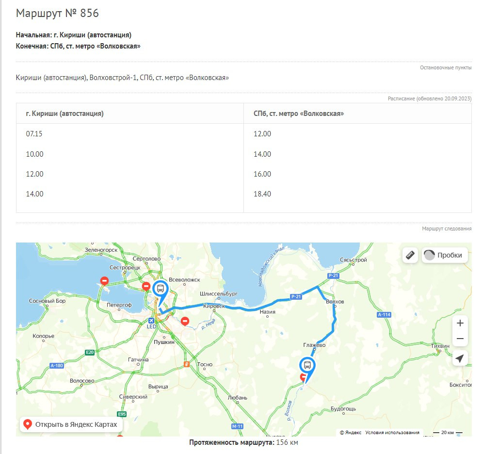
Task: Click the © Яндекс copyright link
Action: tap(350, 432)
